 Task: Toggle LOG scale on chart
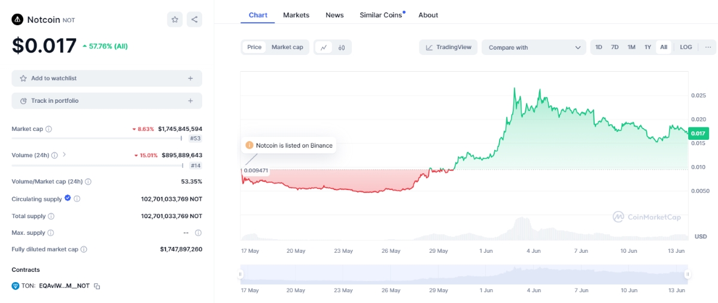click(686, 47)
